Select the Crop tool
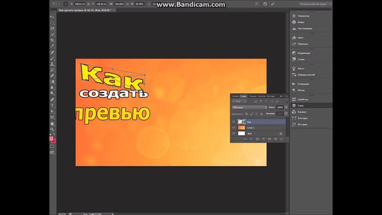Screen dimensions: 382x215 tap(52, 40)
